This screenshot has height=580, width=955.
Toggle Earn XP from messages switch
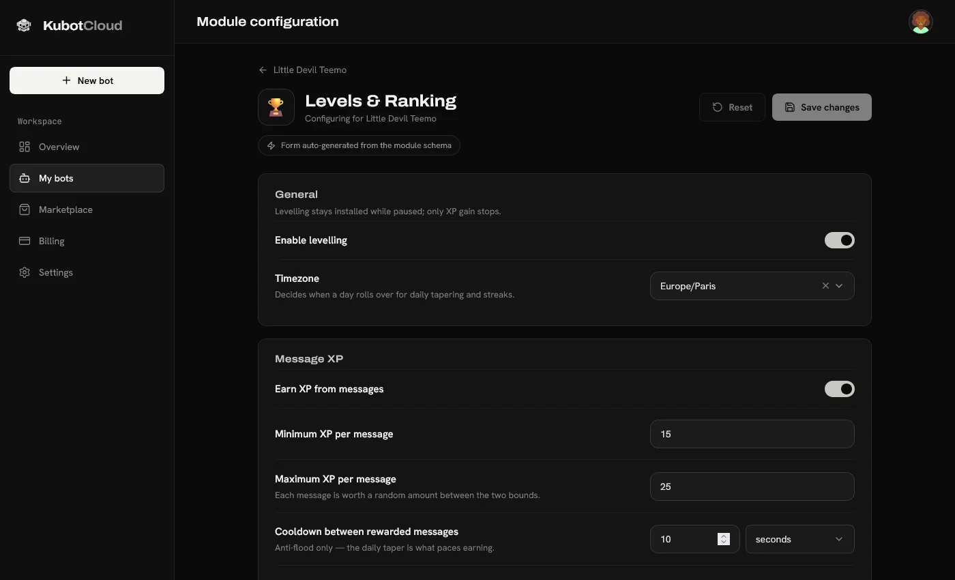coord(840,389)
